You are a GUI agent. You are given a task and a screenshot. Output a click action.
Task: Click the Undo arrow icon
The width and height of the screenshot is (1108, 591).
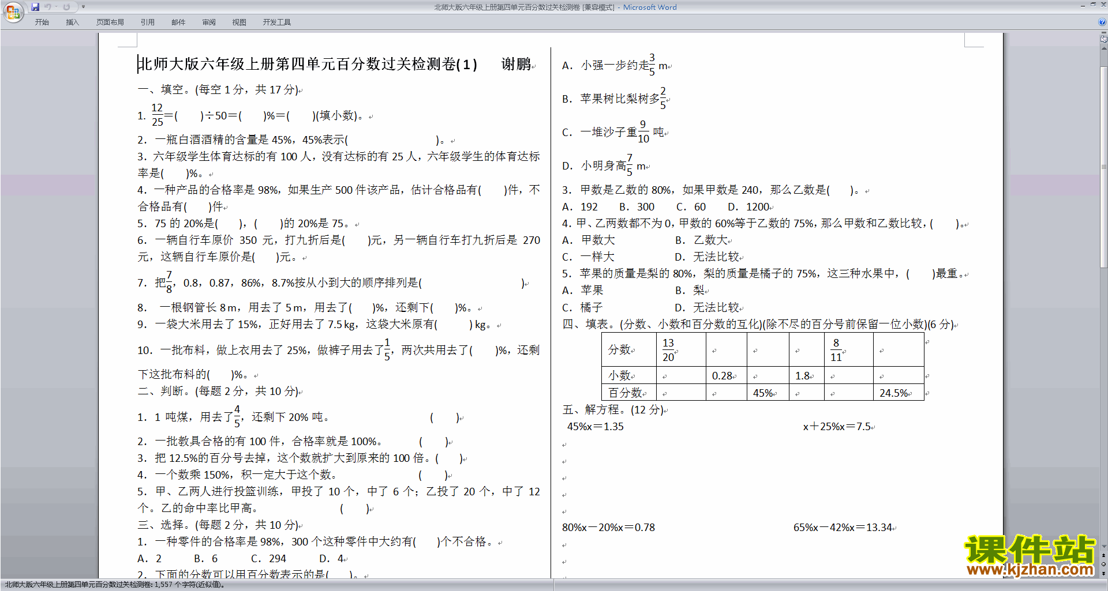point(48,7)
